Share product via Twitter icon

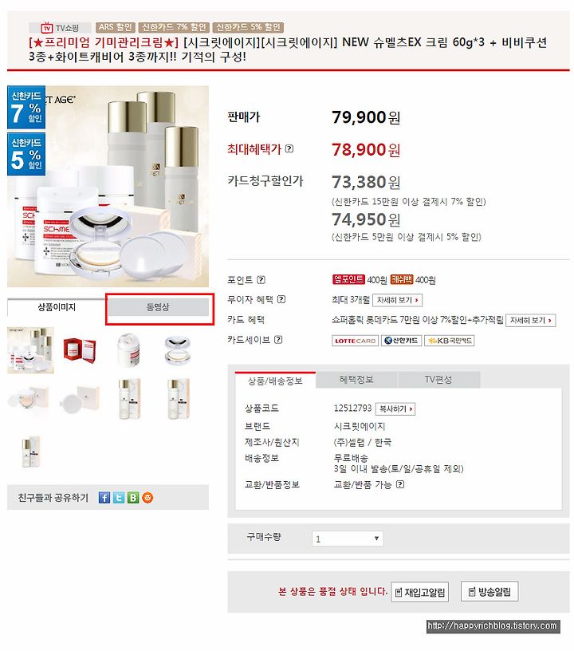click(x=119, y=497)
